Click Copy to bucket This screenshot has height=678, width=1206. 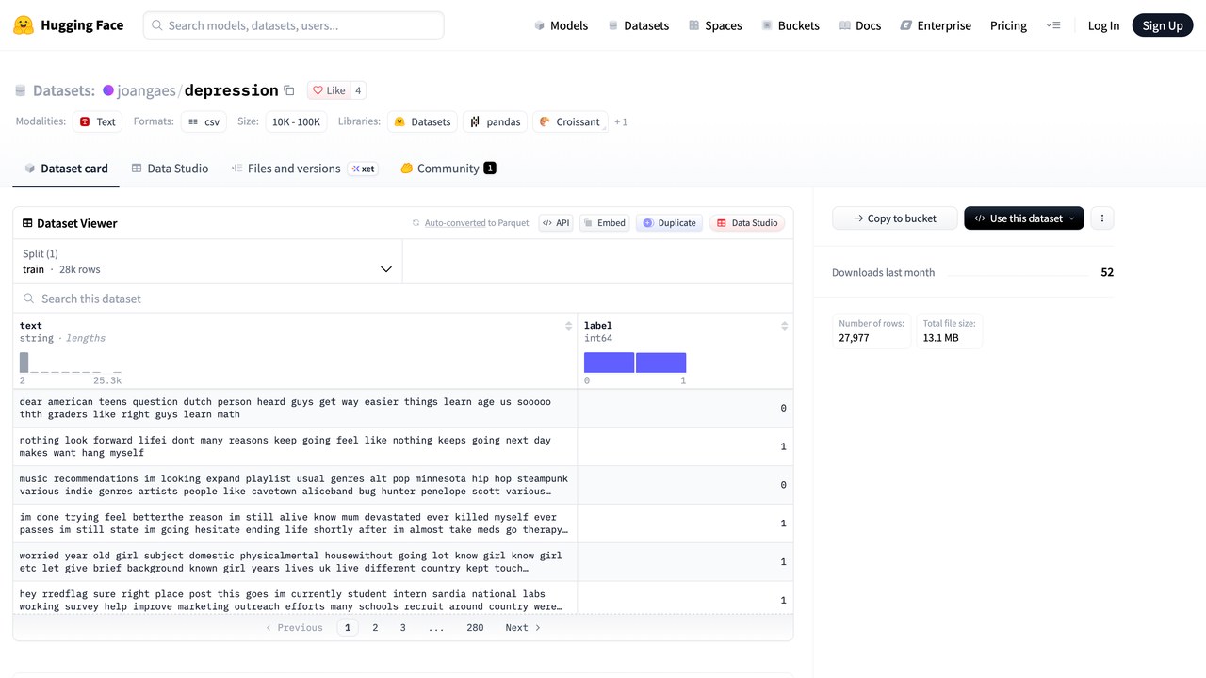(x=894, y=218)
